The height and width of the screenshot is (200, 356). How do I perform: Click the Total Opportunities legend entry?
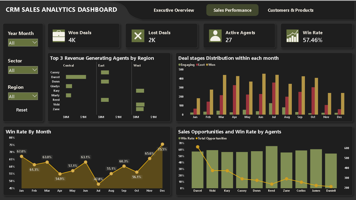[211, 138]
